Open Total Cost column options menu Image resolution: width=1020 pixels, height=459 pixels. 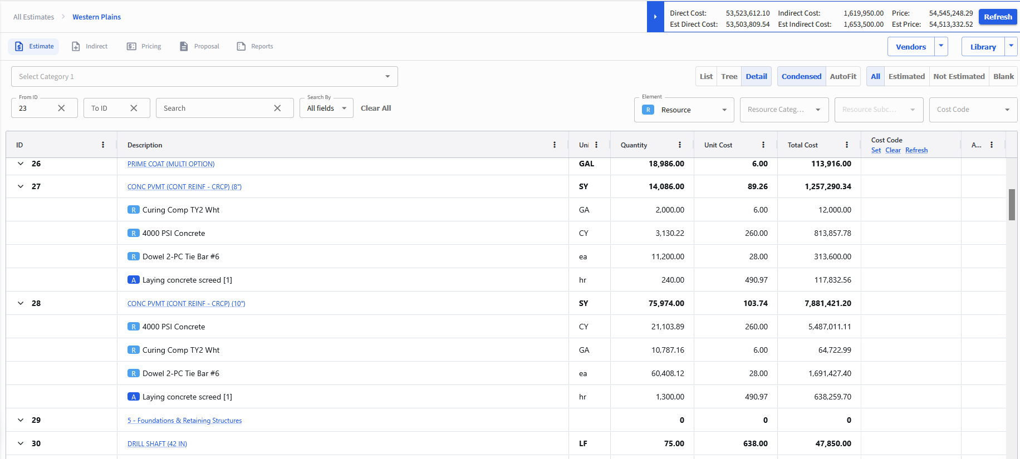[x=847, y=145]
